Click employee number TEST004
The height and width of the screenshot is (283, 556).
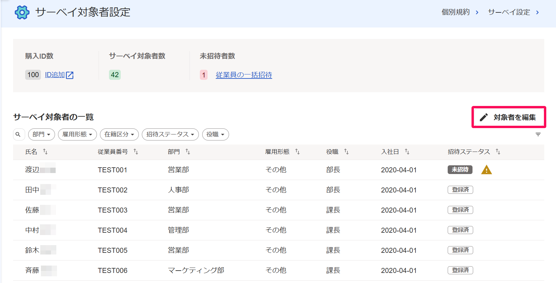coord(112,230)
